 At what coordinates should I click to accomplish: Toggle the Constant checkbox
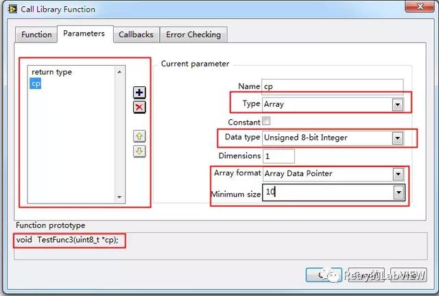[266, 121]
